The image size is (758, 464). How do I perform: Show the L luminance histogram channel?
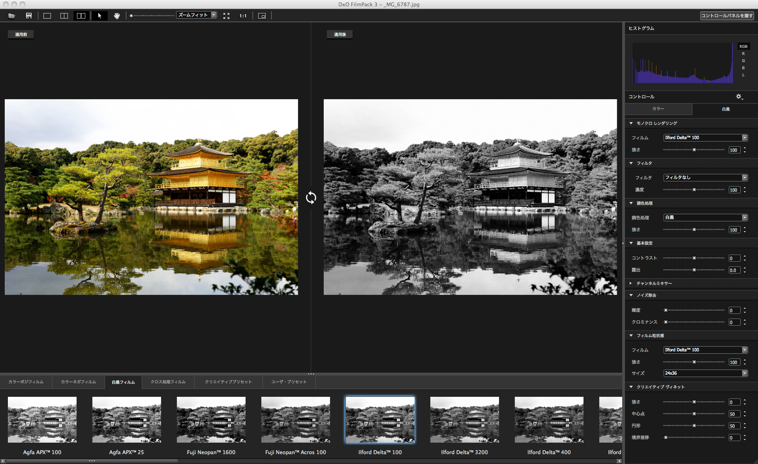pos(743,75)
